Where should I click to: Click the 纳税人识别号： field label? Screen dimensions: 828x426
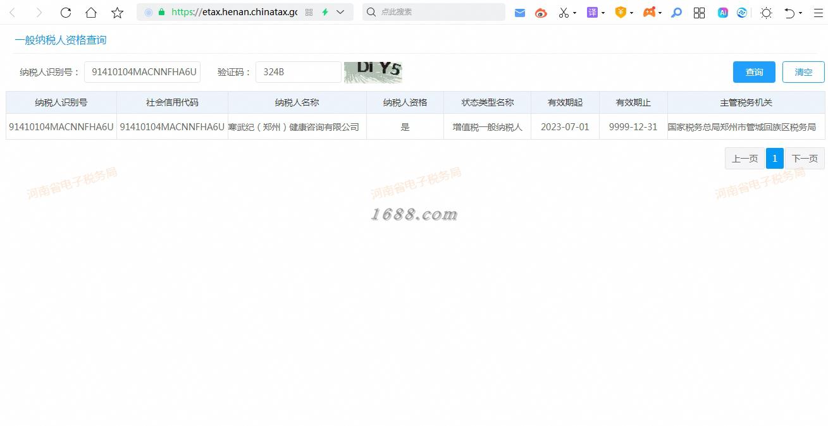click(x=51, y=72)
